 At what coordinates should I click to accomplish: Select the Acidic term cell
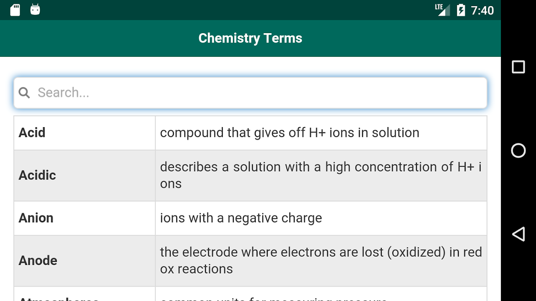pyautogui.click(x=84, y=175)
